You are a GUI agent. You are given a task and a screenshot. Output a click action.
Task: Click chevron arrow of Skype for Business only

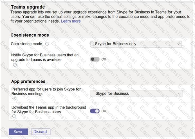179,44
